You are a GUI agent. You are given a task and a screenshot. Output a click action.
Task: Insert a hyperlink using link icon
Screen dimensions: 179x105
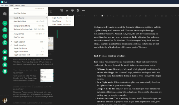click(x=136, y=16)
